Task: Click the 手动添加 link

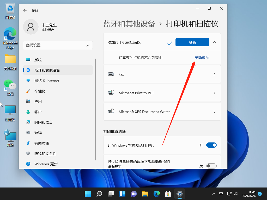Action: pos(202,58)
